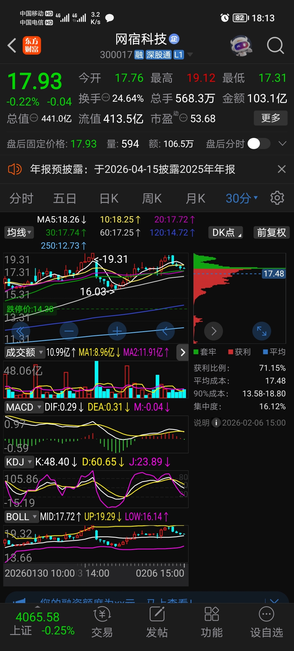Tap the 年报预披露 announcement text
Image resolution: width=294 pixels, height=651 pixels.
click(x=133, y=169)
